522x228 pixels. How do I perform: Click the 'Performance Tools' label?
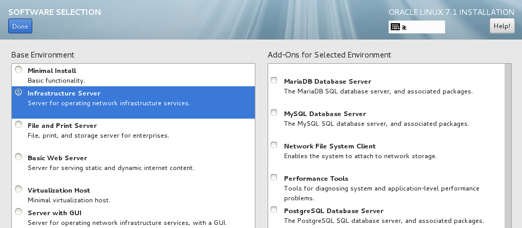[x=316, y=178]
